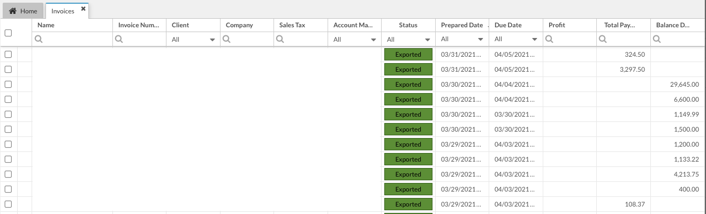The width and height of the screenshot is (706, 214).
Task: Click the Invoice Number filter search icon
Action: (x=118, y=39)
